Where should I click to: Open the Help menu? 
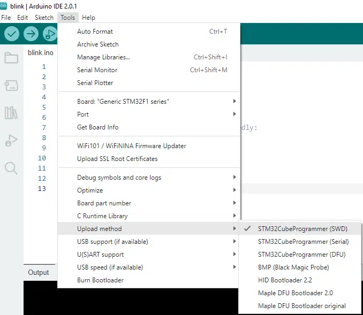pos(88,18)
